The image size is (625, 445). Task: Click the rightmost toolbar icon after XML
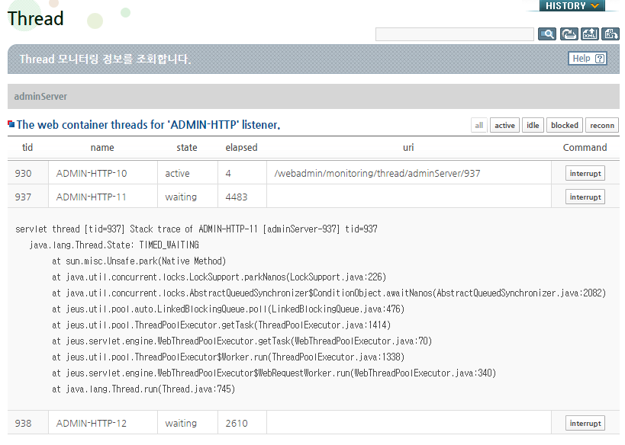pos(611,34)
